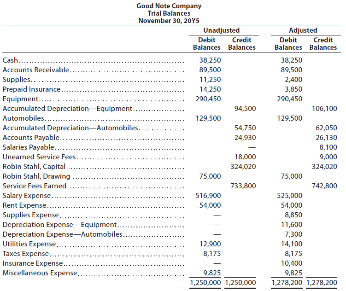346x291 pixels.
Task: Select the Robin Stahl, Drawing label
Action: point(36,176)
